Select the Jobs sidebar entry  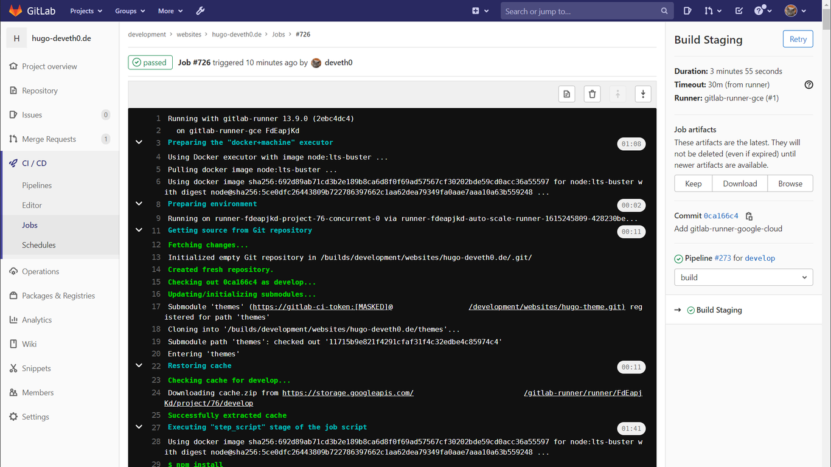click(x=29, y=225)
